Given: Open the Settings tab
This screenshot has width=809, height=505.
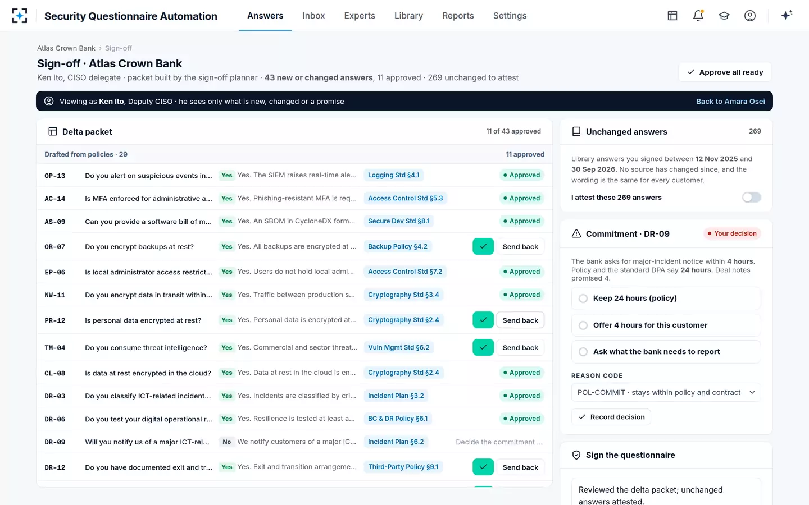Looking at the screenshot, I should [510, 16].
